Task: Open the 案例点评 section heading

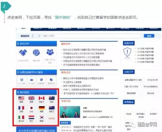Action: click(66, 72)
